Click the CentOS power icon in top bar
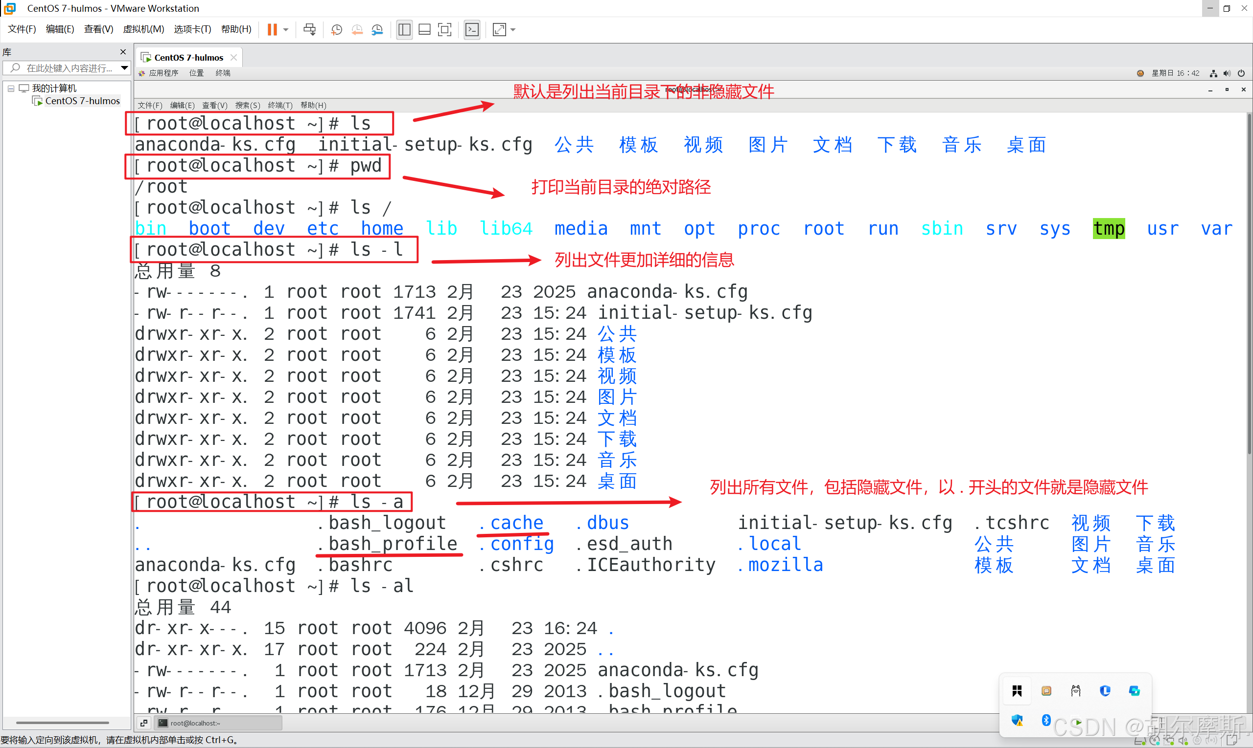The height and width of the screenshot is (748, 1253). click(x=1241, y=73)
